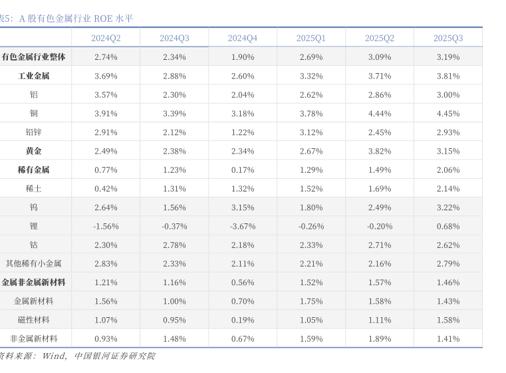Click the 工业金属 row label
The image size is (506, 373).
point(34,76)
